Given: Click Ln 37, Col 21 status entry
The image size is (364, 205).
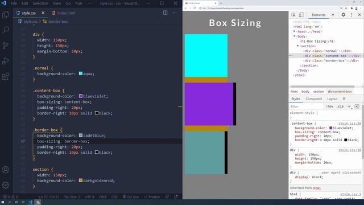Looking at the screenshot, I should 49,196.
